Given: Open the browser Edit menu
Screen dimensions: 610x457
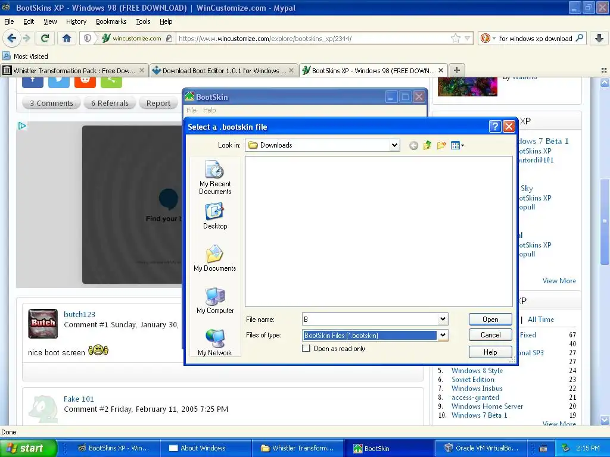Looking at the screenshot, I should tap(29, 21).
